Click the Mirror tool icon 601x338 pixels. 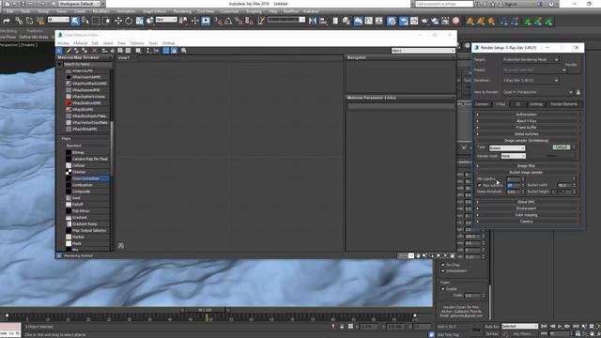(313, 21)
